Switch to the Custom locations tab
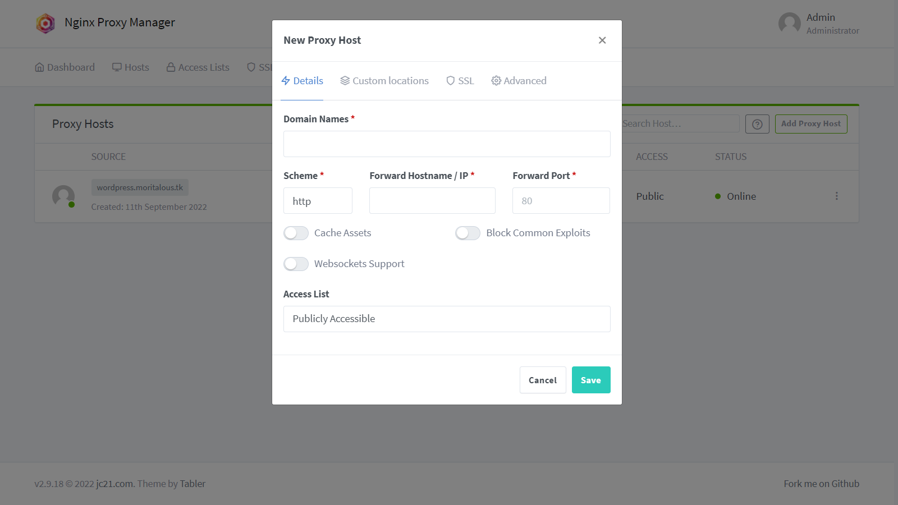The image size is (898, 505). pyautogui.click(x=384, y=81)
